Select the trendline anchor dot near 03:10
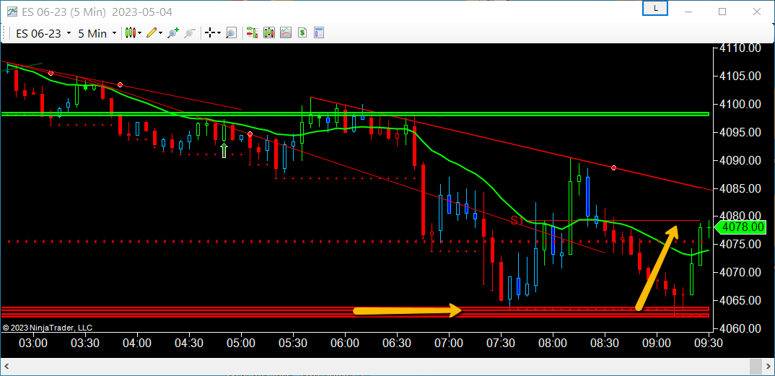The image size is (775, 376). coord(51,73)
